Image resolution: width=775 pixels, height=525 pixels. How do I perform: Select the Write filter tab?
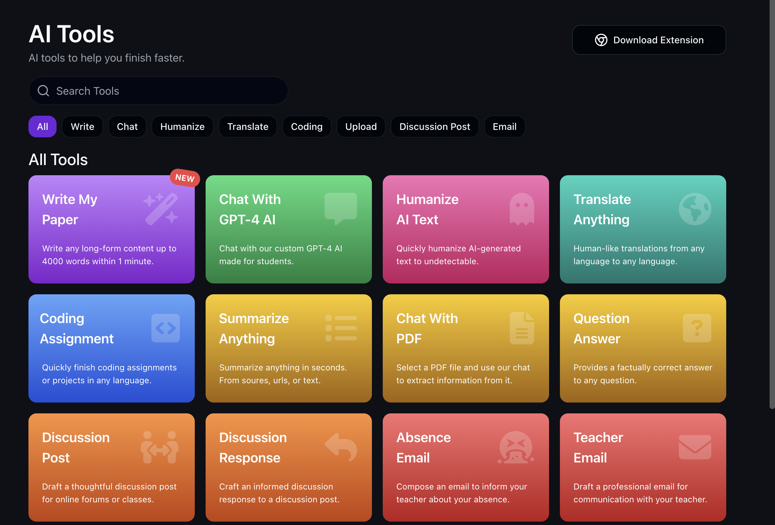click(82, 126)
